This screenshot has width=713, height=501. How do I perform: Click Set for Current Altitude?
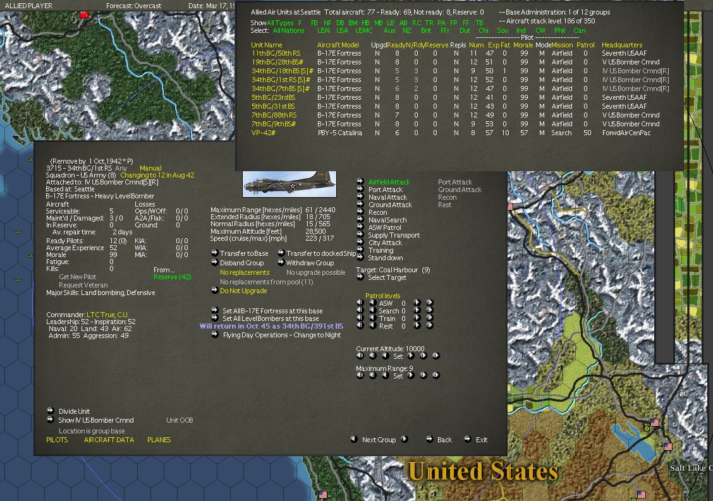pyautogui.click(x=398, y=356)
